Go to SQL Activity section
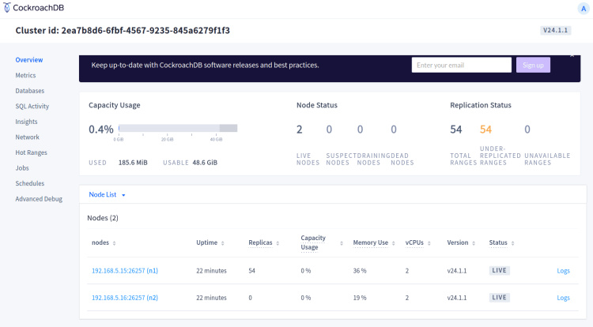 pyautogui.click(x=32, y=106)
